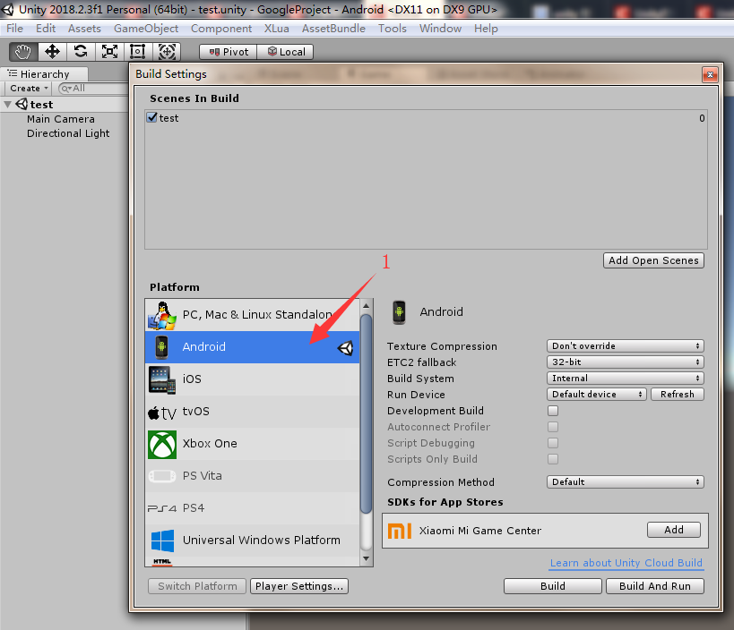This screenshot has height=630, width=734.
Task: Open the File menu
Action: click(14, 29)
